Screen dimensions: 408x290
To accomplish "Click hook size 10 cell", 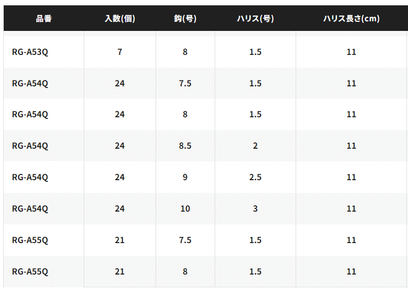I will coord(185,208).
